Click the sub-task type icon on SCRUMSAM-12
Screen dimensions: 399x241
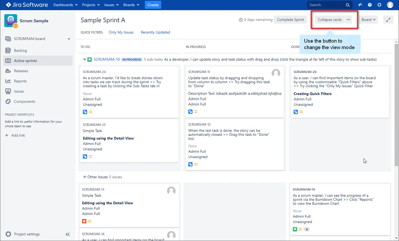(x=191, y=164)
